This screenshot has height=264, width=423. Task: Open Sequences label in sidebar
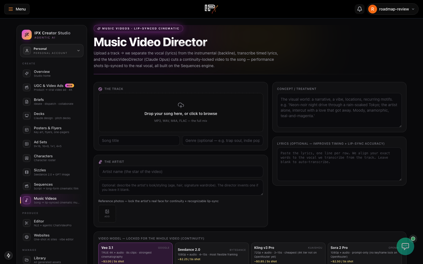coord(43,184)
